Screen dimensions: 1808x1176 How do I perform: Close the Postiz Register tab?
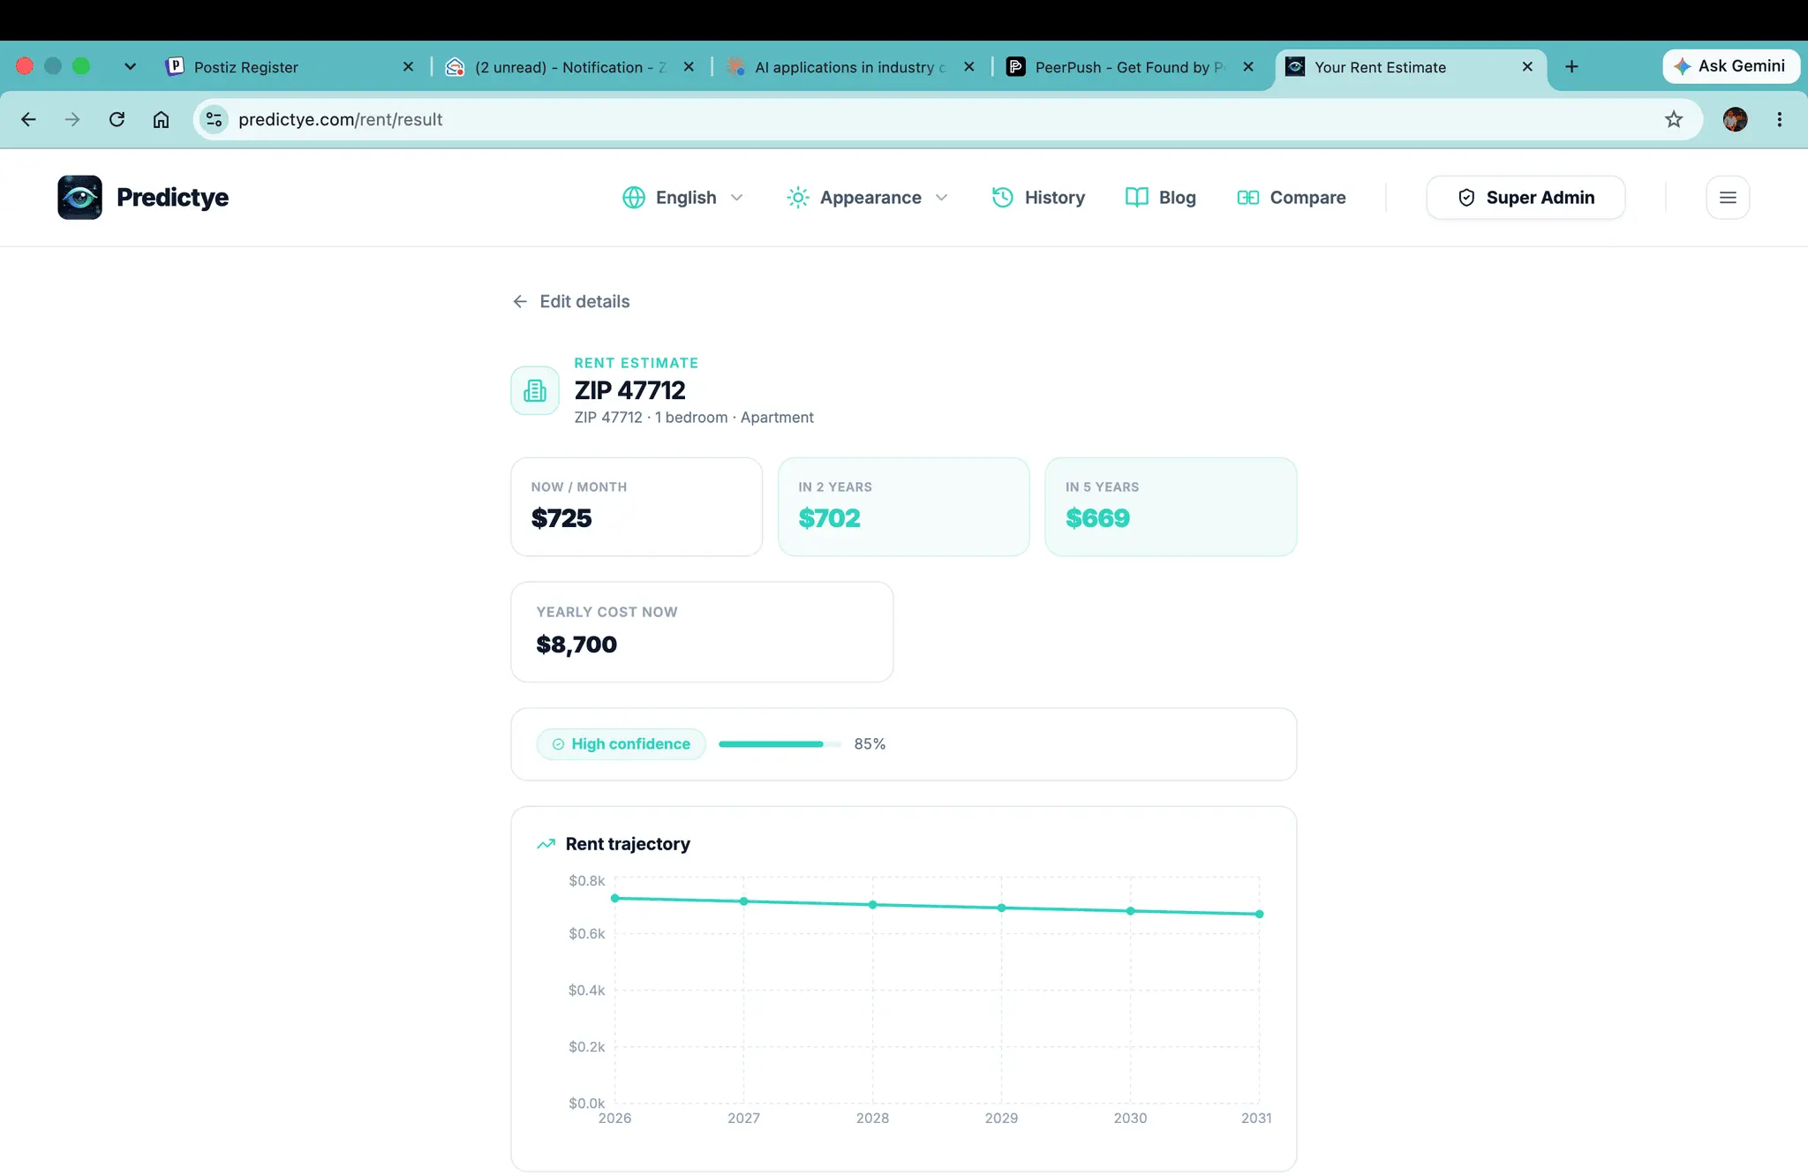(408, 67)
